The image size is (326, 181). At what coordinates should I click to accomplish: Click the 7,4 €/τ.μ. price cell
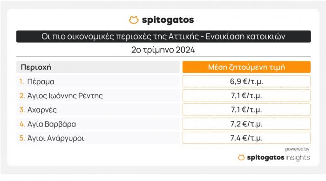click(x=246, y=138)
